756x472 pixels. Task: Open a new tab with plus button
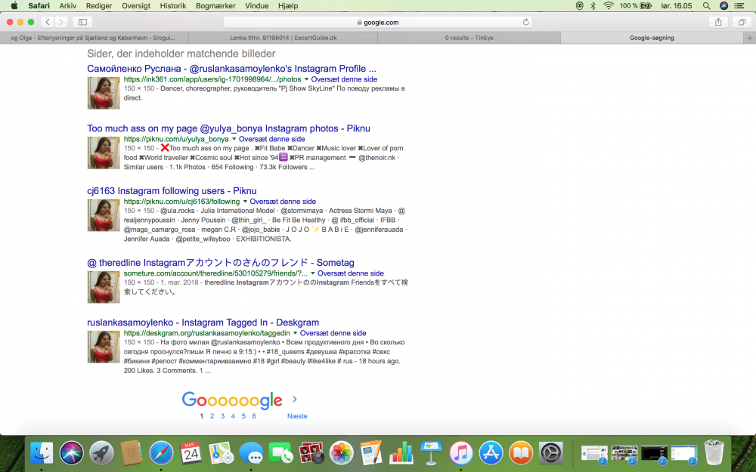pos(749,38)
